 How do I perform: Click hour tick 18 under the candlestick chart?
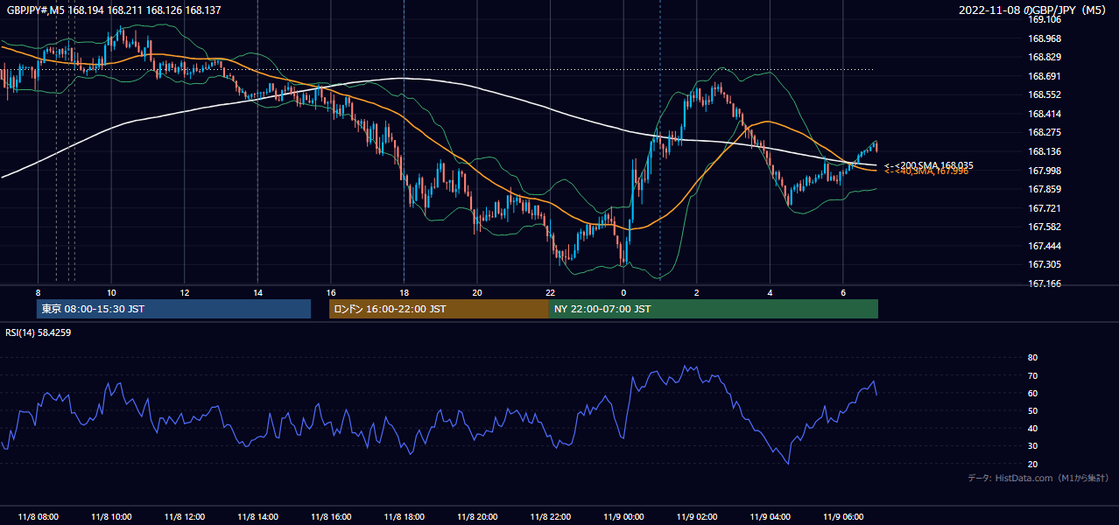404,292
